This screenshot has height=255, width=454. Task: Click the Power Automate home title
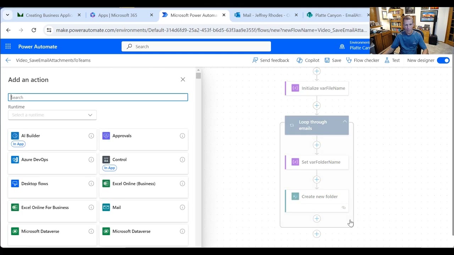[38, 46]
